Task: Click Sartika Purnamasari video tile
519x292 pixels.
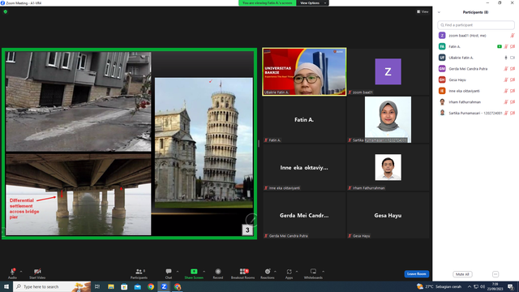Action: tap(388, 119)
